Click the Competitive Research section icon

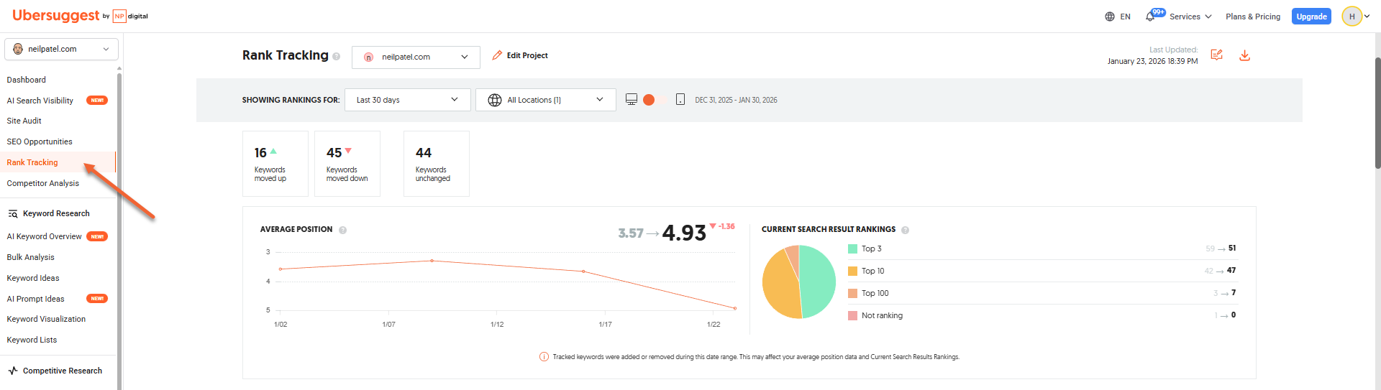pos(13,371)
